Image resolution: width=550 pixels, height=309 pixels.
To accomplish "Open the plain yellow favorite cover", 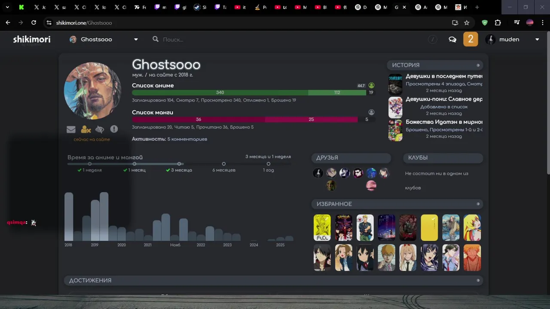I will 429,228.
